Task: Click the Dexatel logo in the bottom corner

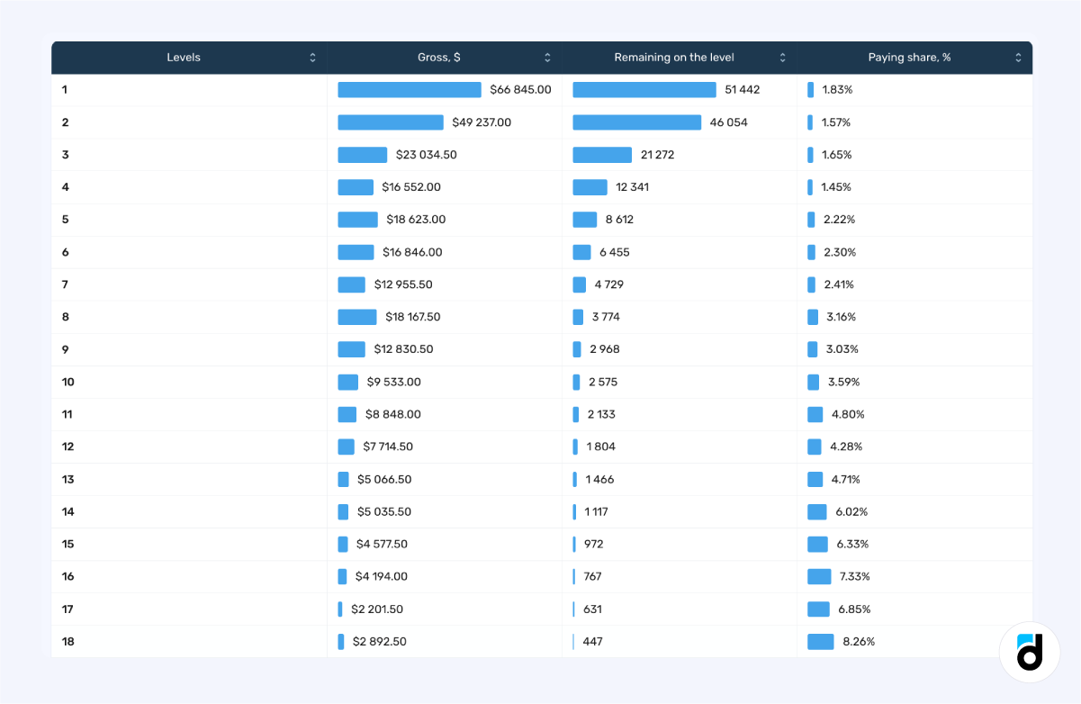Action: 1029,653
